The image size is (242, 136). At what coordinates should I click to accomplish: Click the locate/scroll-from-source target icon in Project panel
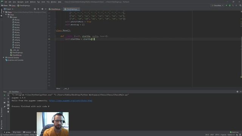point(35,9)
